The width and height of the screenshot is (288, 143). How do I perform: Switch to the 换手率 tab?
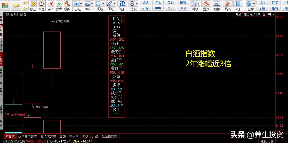(x=74, y=136)
